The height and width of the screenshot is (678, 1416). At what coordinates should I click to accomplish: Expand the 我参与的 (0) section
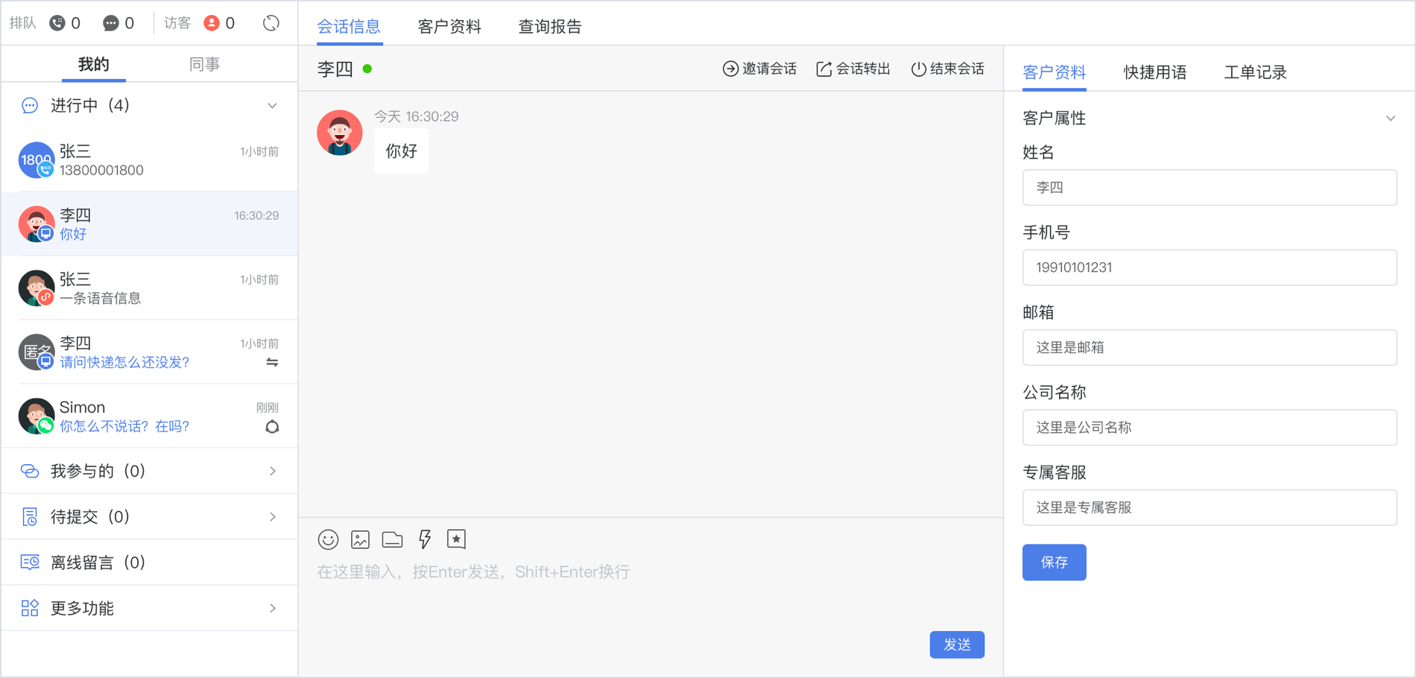coord(272,471)
